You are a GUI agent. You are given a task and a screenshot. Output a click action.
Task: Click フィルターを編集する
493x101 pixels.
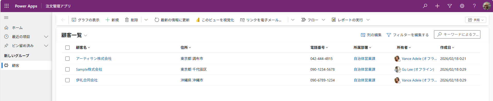click(408, 35)
